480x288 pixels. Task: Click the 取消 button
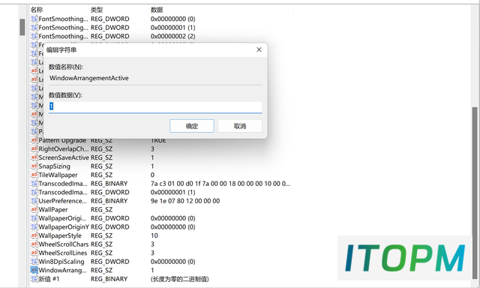click(240, 126)
